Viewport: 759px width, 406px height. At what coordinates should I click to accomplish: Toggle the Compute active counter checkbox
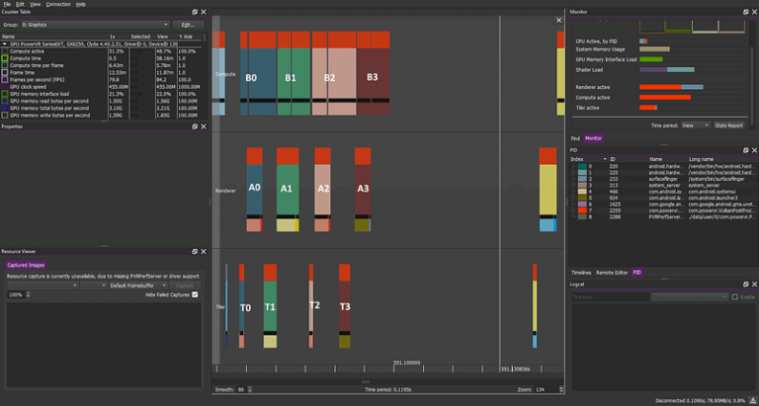coord(5,51)
